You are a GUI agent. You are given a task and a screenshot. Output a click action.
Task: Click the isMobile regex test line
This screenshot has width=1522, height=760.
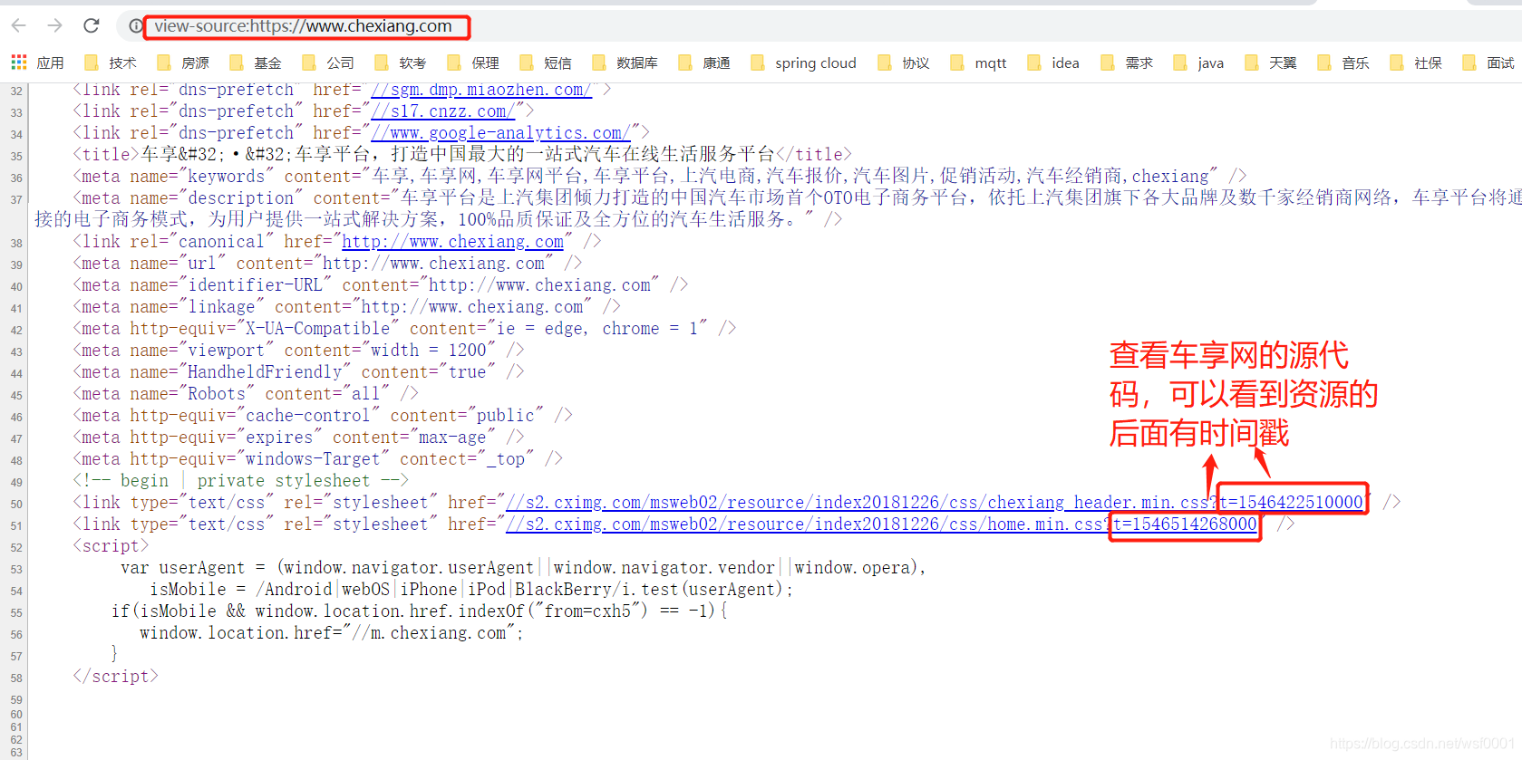tap(471, 589)
